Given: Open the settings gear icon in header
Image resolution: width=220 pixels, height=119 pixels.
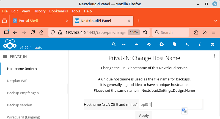Looking at the screenshot, I should (x=162, y=44).
